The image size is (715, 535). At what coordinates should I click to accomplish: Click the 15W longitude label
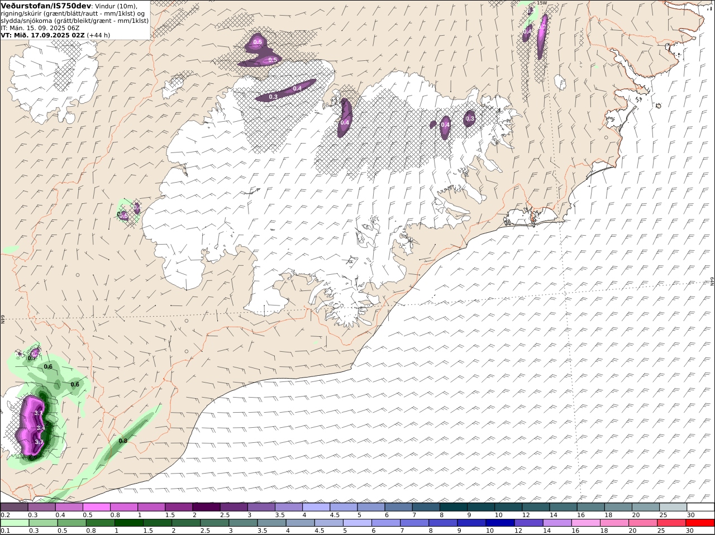tap(542, 3)
